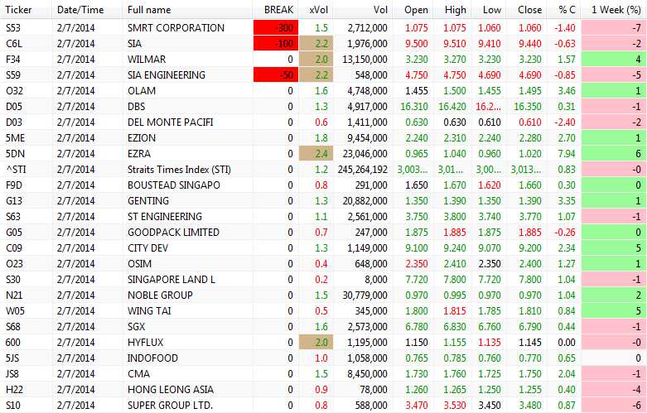The image size is (647, 413).
Task: Sort table by BREAK column header
Action: pos(278,9)
